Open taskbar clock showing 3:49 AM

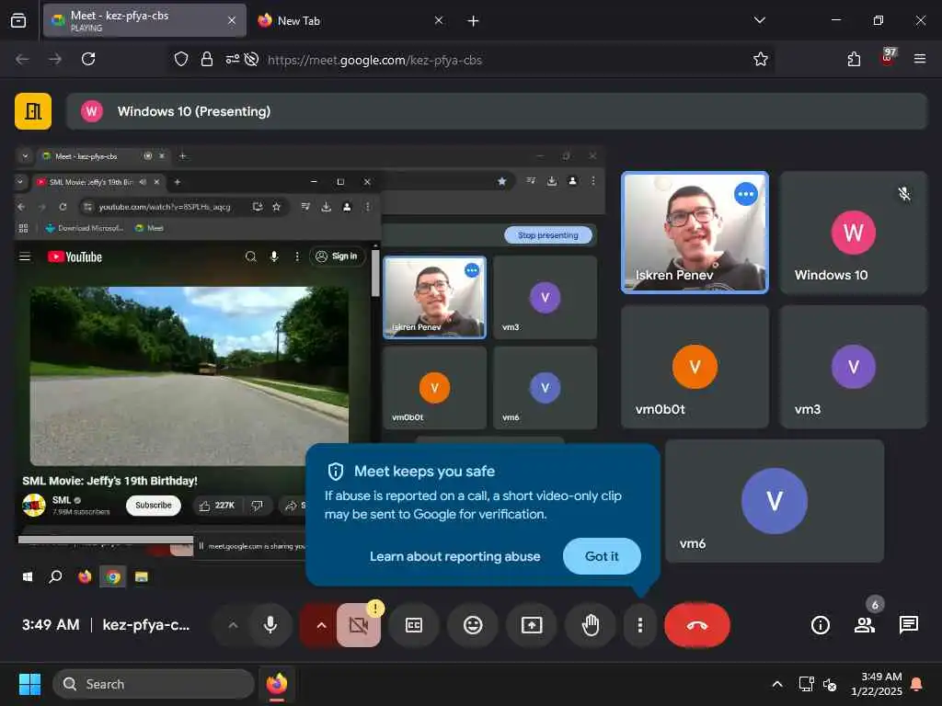coord(876,684)
